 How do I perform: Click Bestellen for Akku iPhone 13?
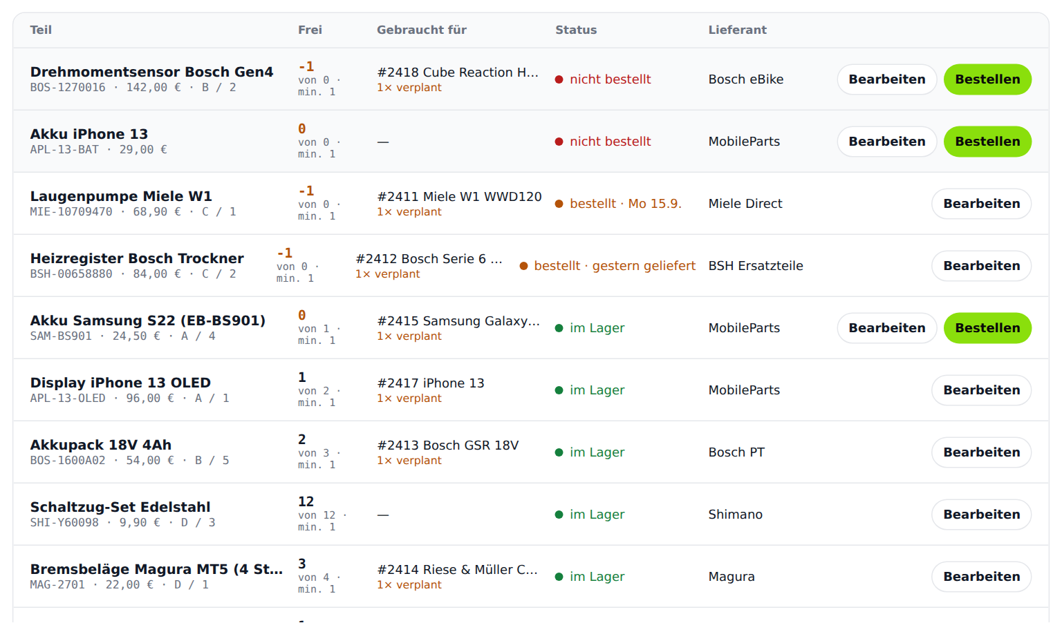click(x=987, y=142)
